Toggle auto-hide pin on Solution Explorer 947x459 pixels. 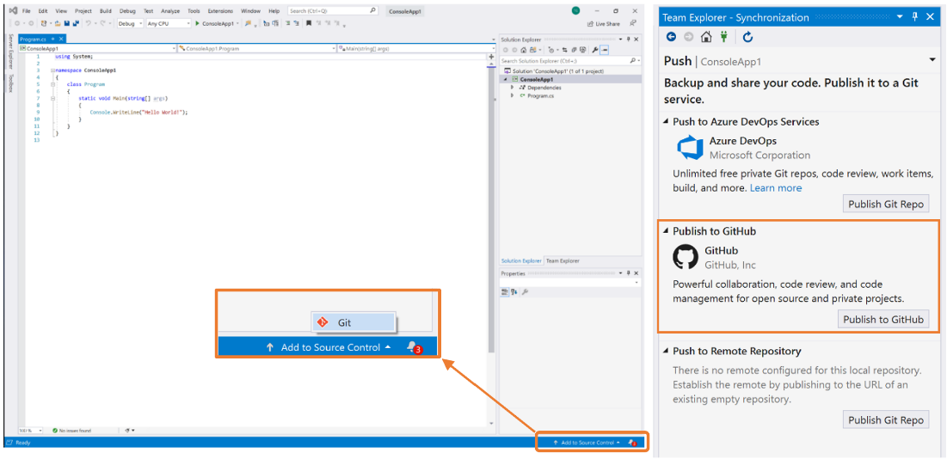pyautogui.click(x=628, y=40)
